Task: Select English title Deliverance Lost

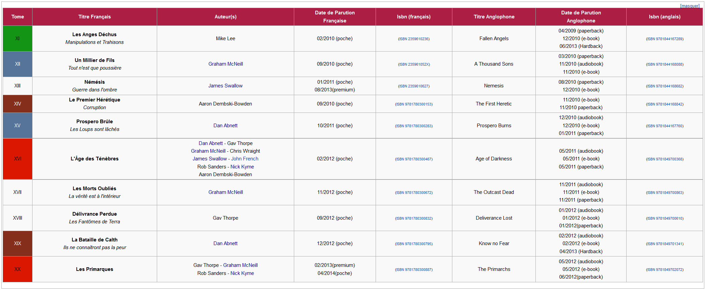Action: (x=494, y=218)
